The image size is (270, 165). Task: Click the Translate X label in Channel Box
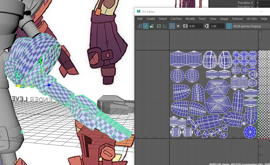tap(245, 3)
